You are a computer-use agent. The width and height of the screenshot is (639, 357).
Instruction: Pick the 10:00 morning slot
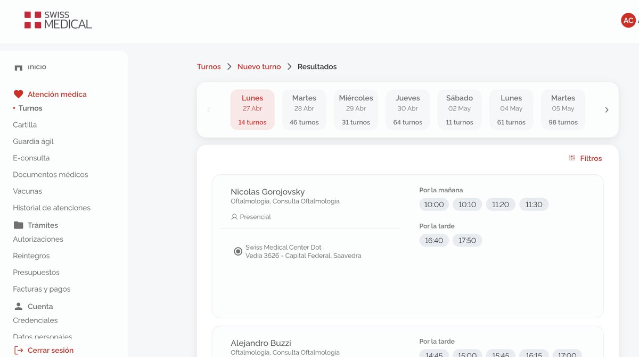(x=434, y=205)
